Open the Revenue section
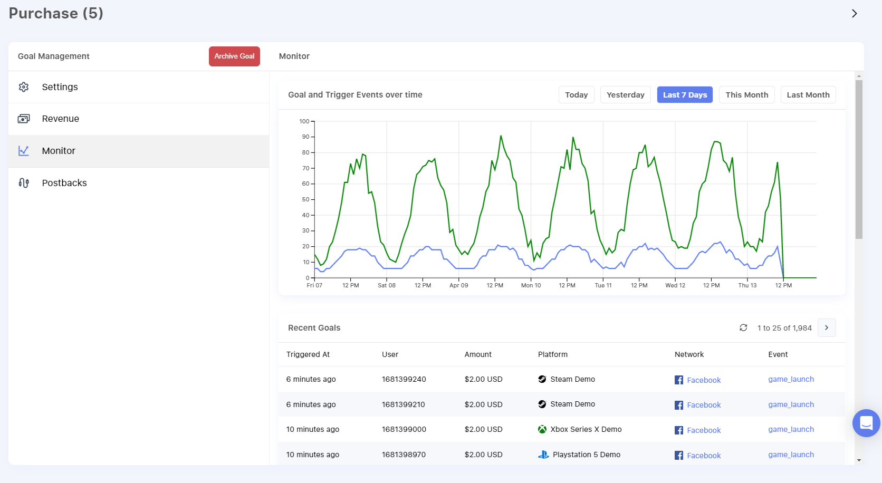This screenshot has width=882, height=483. (61, 119)
